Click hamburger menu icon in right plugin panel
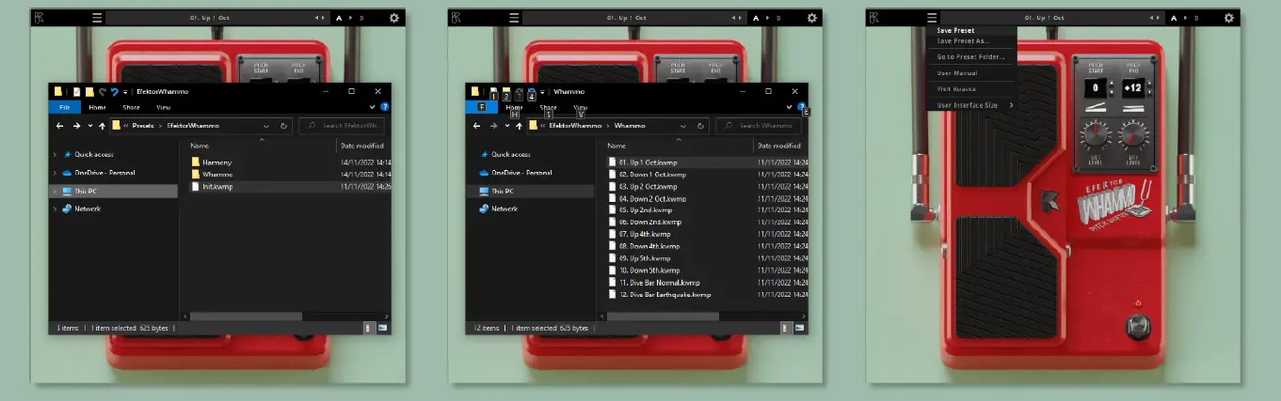 pyautogui.click(x=932, y=17)
